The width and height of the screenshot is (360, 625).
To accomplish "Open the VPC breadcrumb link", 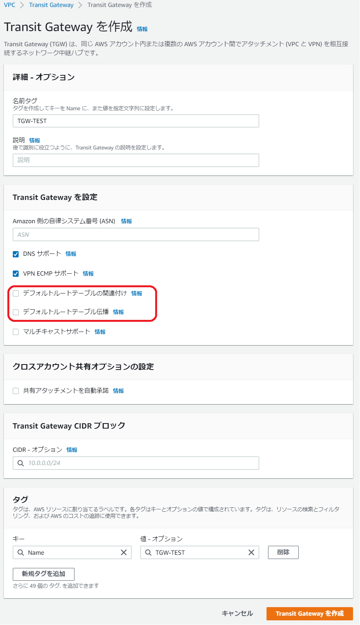I will tap(9, 5).
